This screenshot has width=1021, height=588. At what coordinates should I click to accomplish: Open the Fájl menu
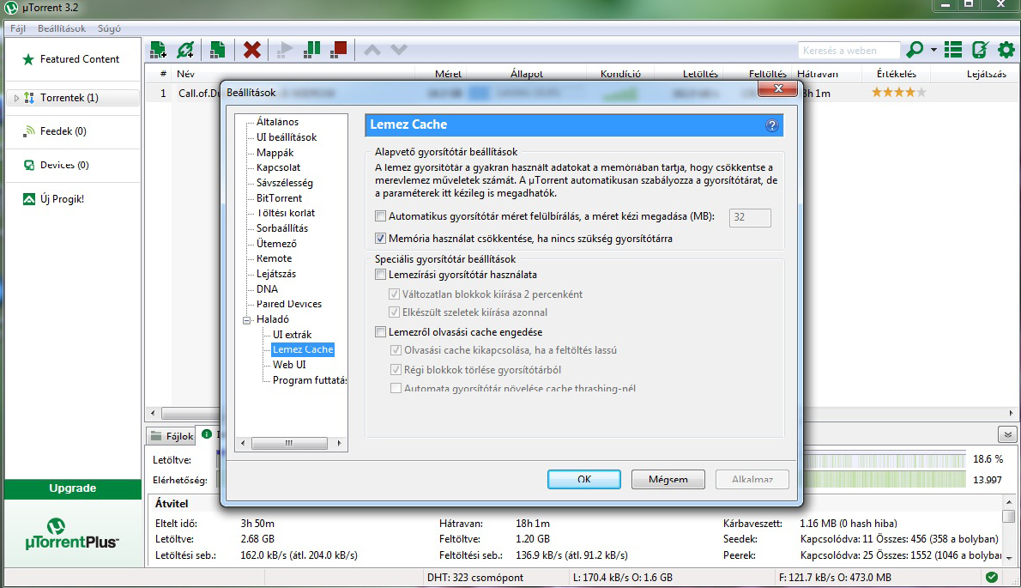17,28
